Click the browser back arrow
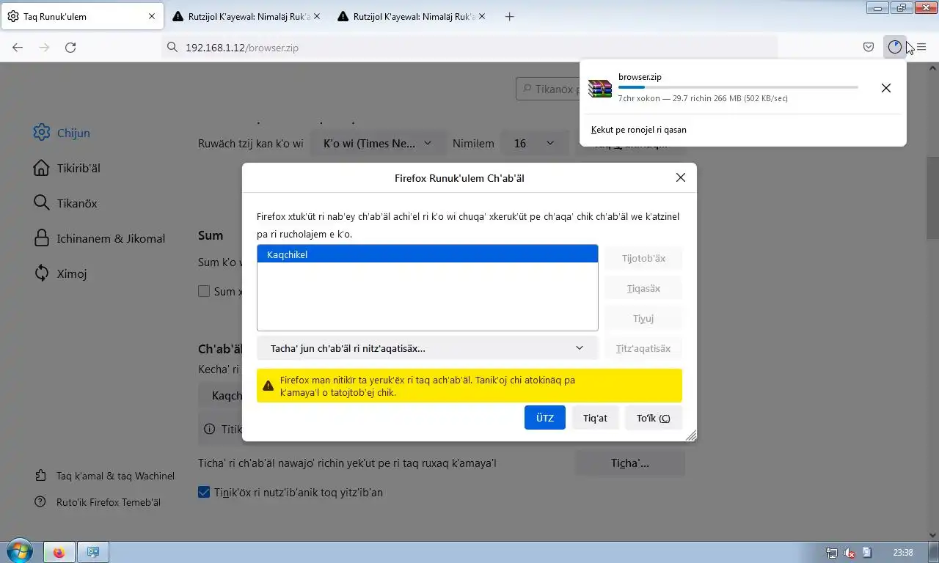The width and height of the screenshot is (939, 563). [18, 48]
